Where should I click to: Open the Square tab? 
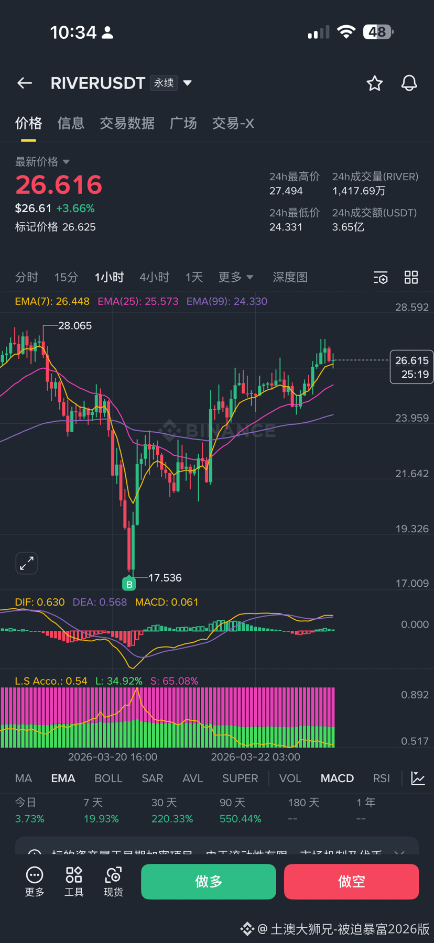pyautogui.click(x=183, y=123)
